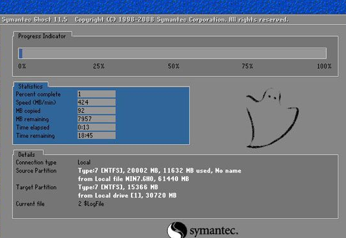This screenshot has width=346, height=238.
Task: Click the Time remaining label
Action: tap(36, 136)
